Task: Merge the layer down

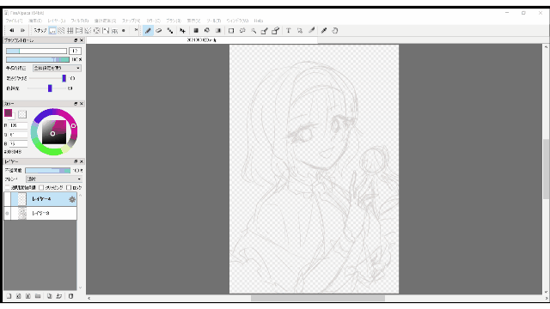Action: coord(59,296)
